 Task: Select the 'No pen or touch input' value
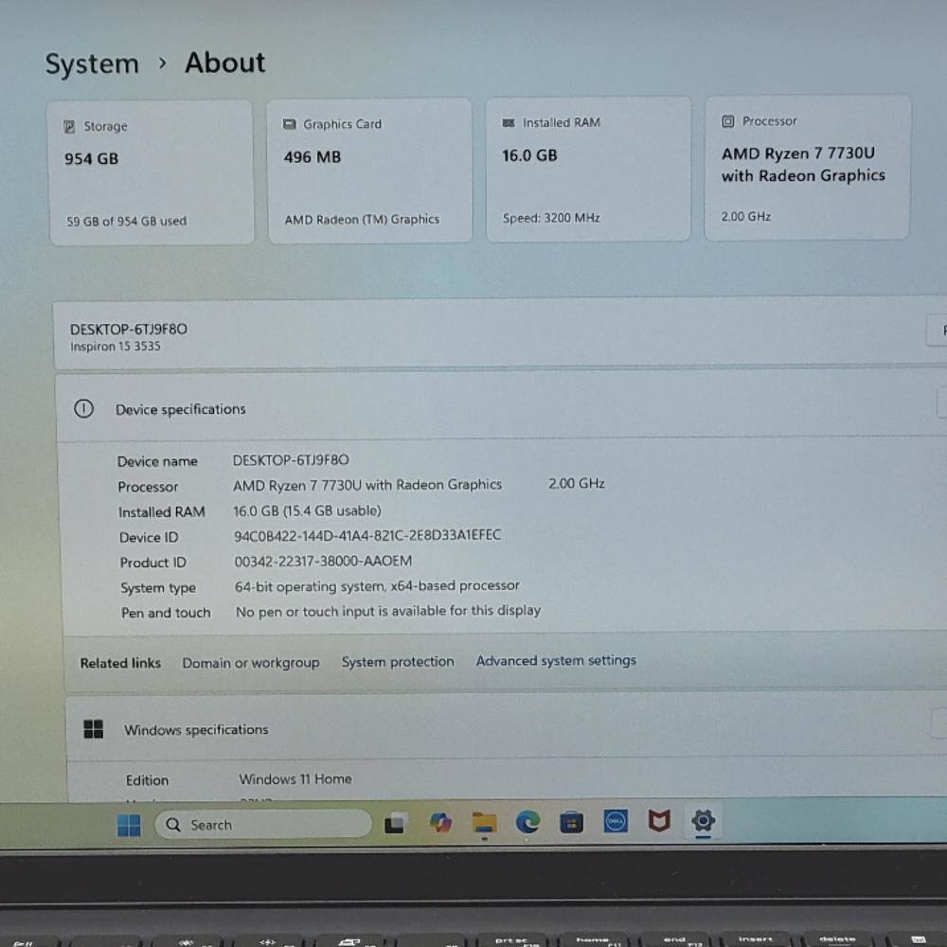387,611
